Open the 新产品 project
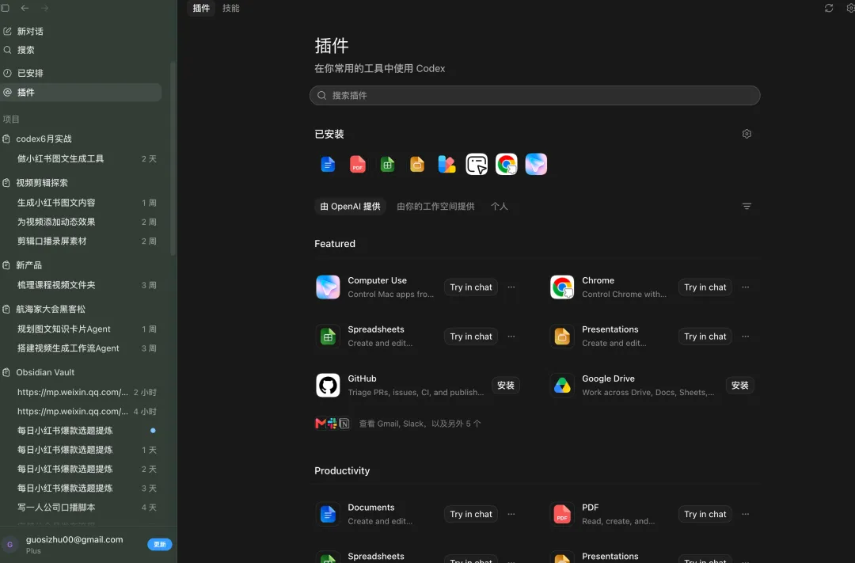The width and height of the screenshot is (855, 563). point(81,265)
